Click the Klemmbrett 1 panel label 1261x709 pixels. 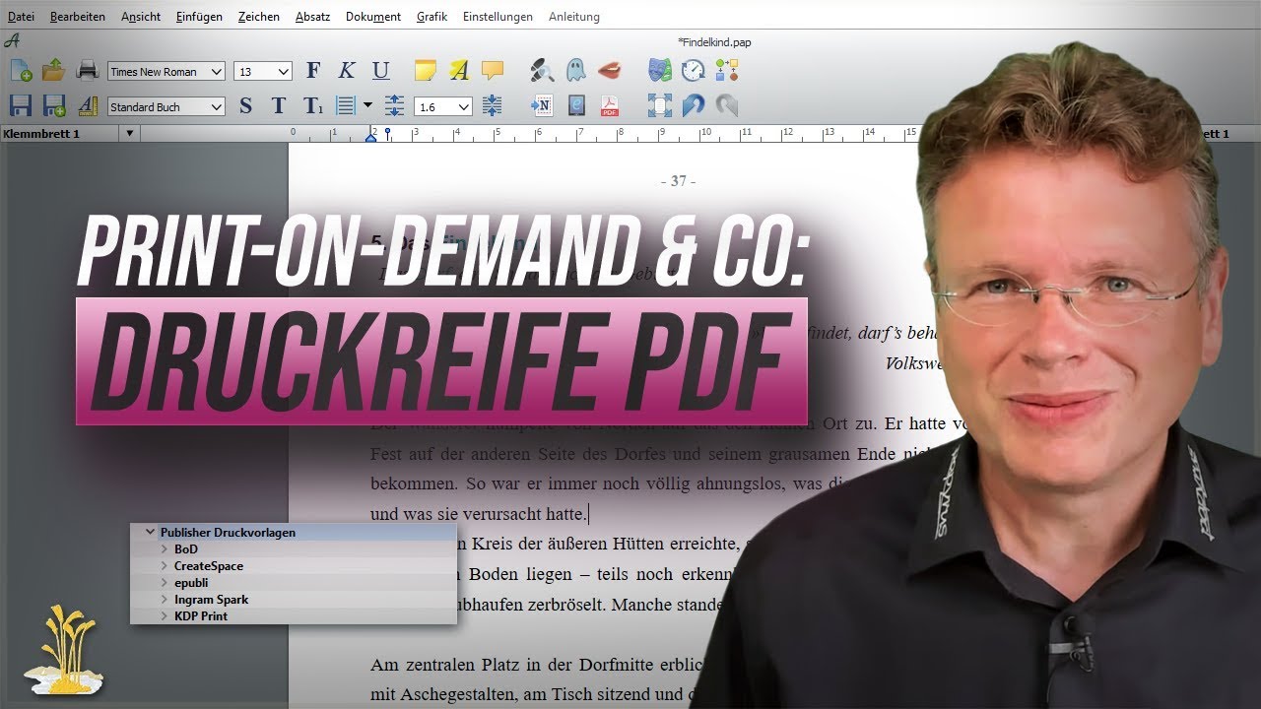[41, 134]
